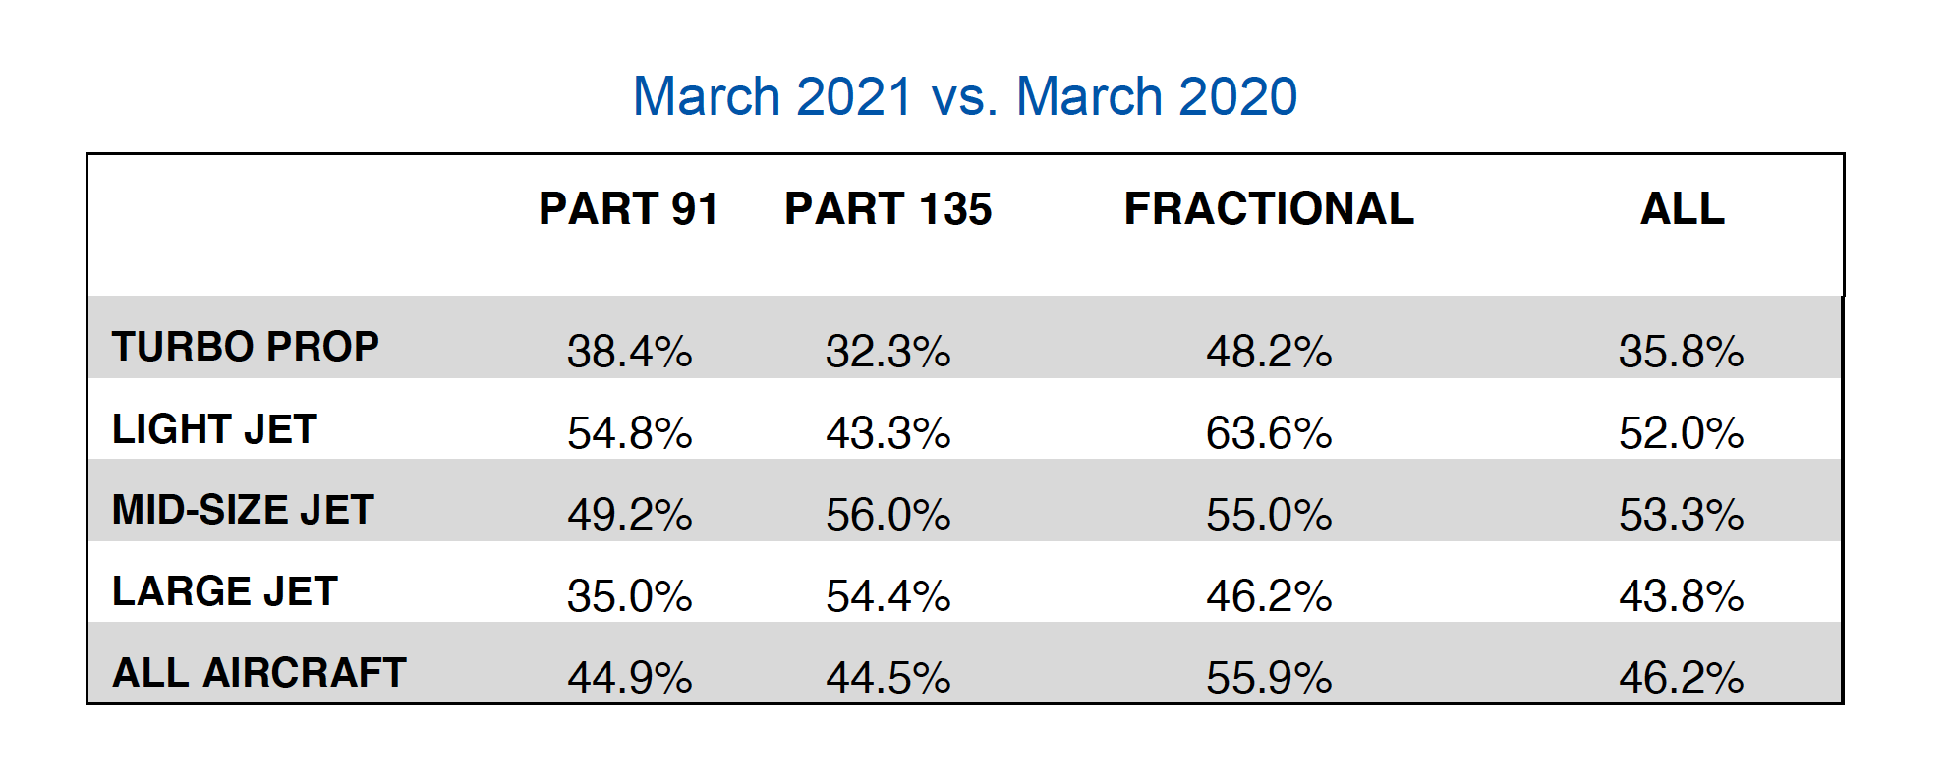Select Large Jet Part 91 value 35.0%
The image size is (1946, 782).
(x=629, y=596)
